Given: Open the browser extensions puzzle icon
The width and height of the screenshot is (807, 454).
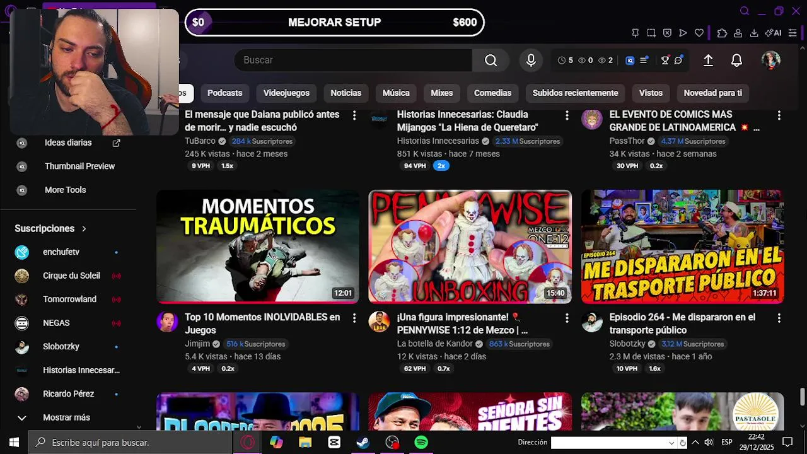Looking at the screenshot, I should [x=722, y=33].
